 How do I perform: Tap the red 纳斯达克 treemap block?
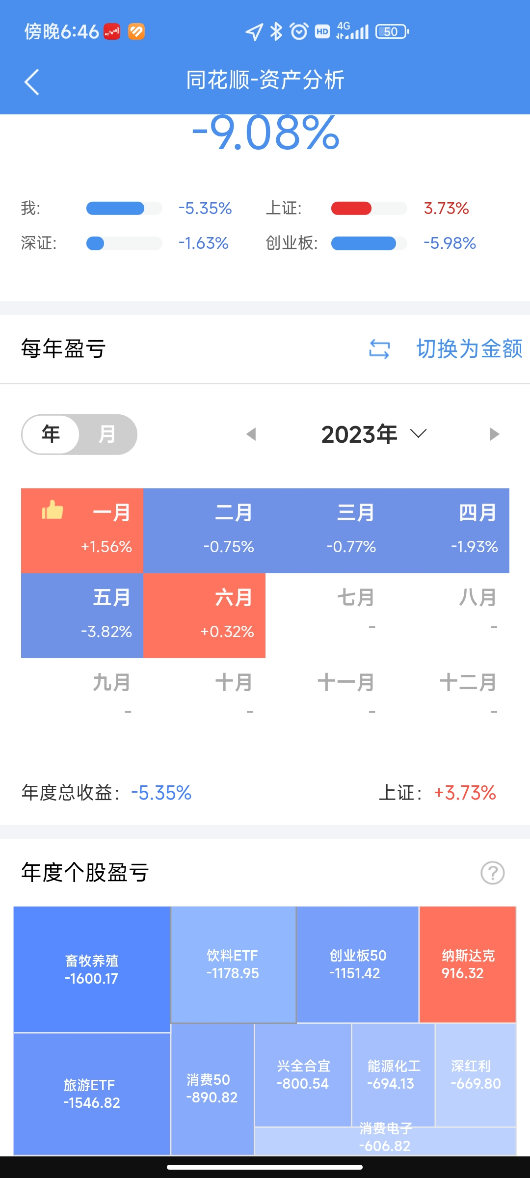click(468, 964)
